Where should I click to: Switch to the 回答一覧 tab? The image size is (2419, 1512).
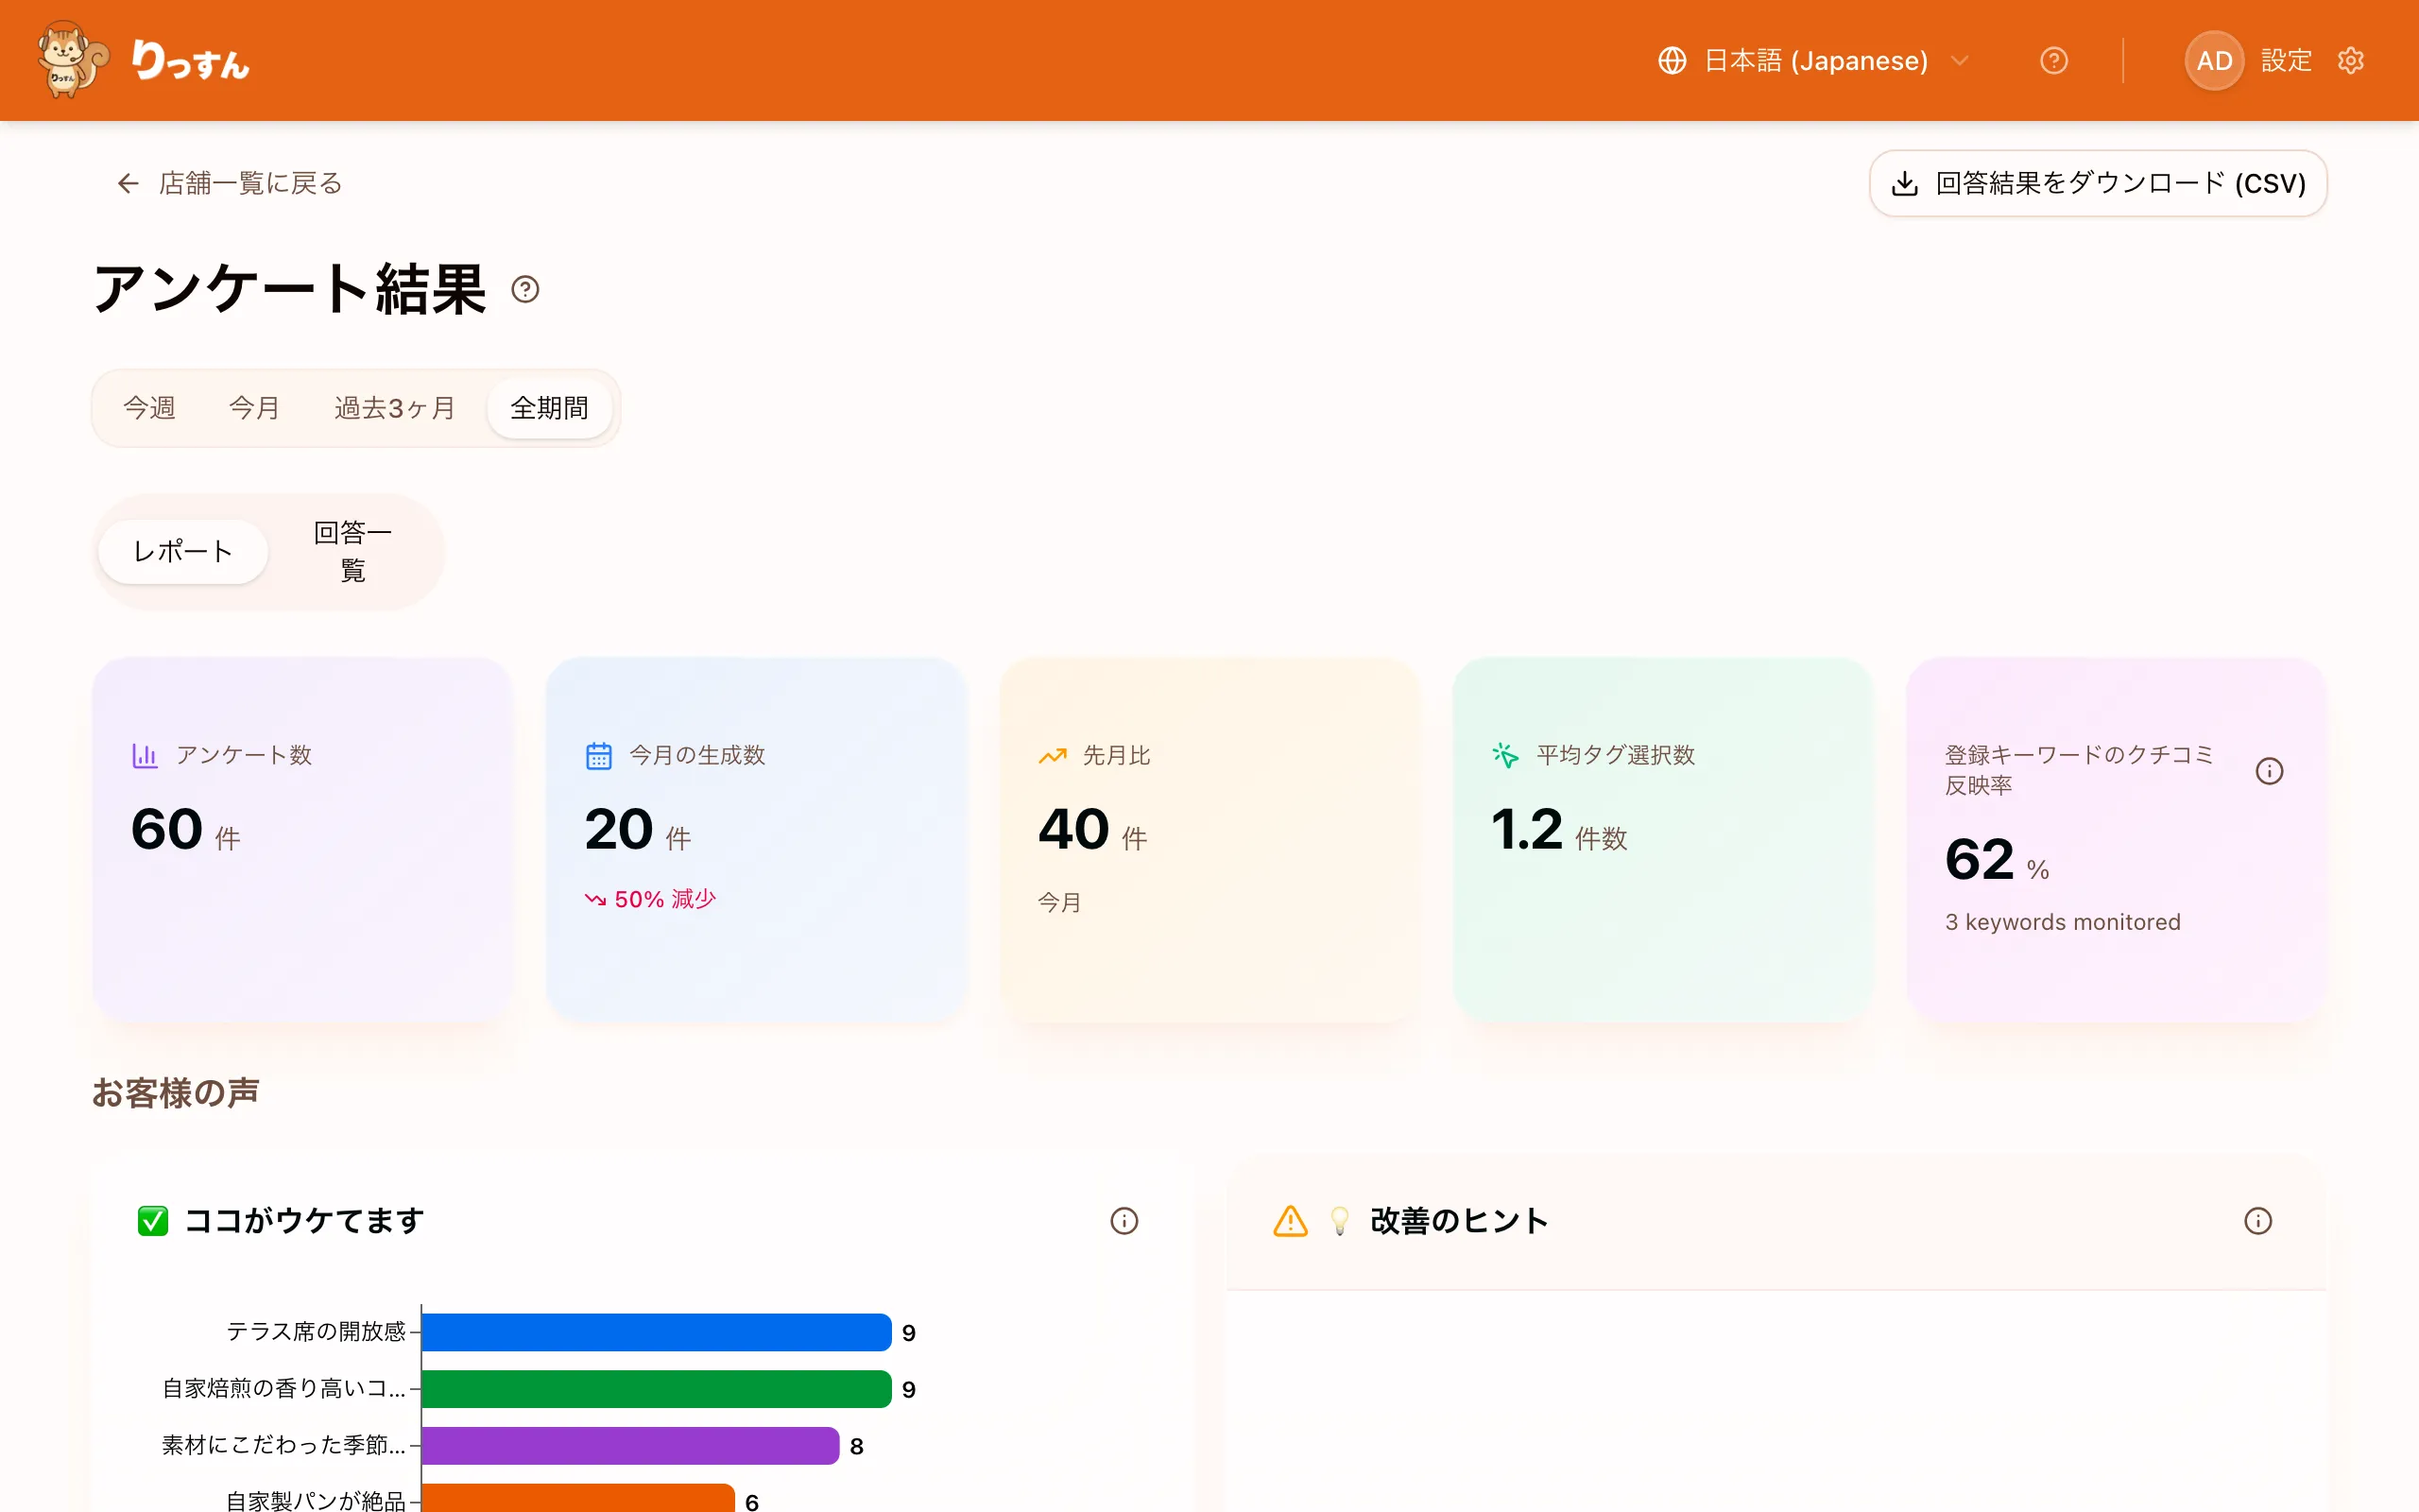[x=352, y=551]
